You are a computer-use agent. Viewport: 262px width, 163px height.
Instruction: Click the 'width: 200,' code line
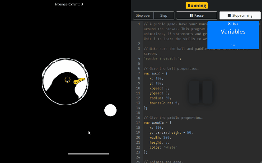click(x=160, y=137)
